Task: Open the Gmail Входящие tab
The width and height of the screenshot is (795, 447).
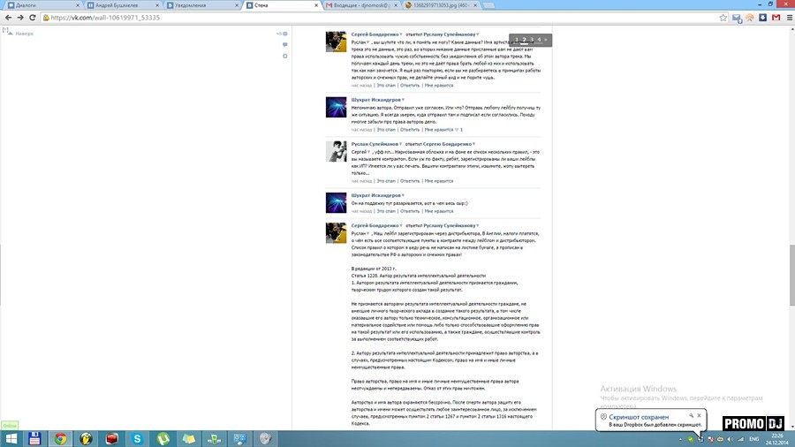Action: pyautogui.click(x=358, y=4)
